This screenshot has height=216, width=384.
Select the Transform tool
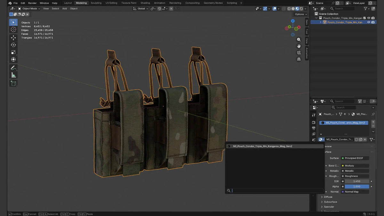click(13, 59)
